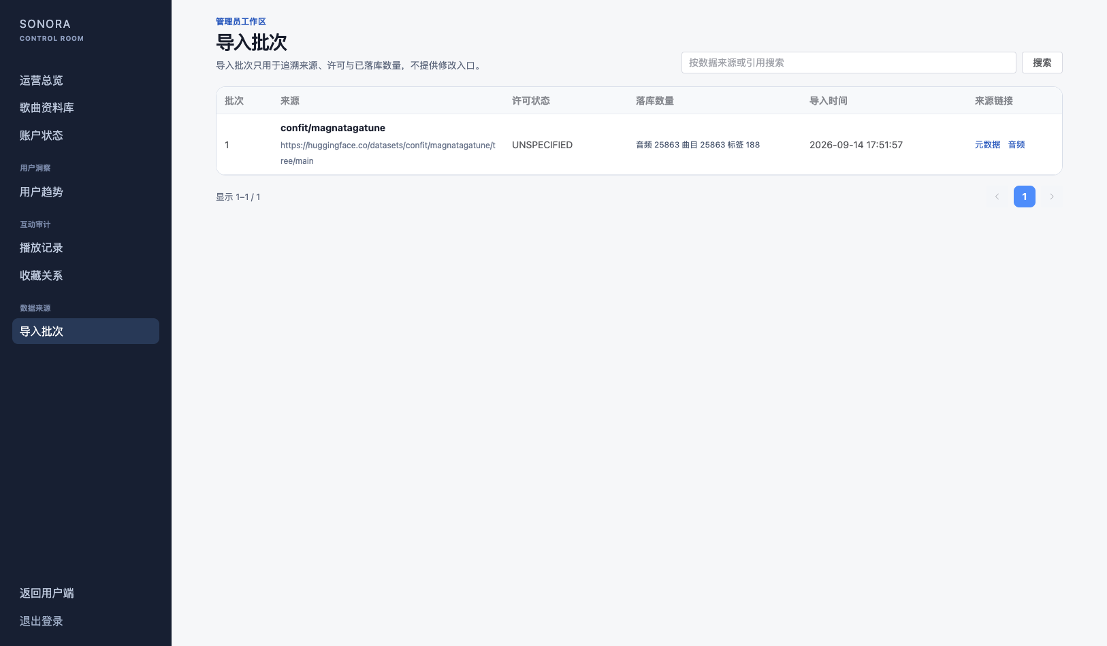Click the 音频 25863 曲目 25863 标签 188 cell
This screenshot has height=646, width=1107.
click(x=698, y=145)
